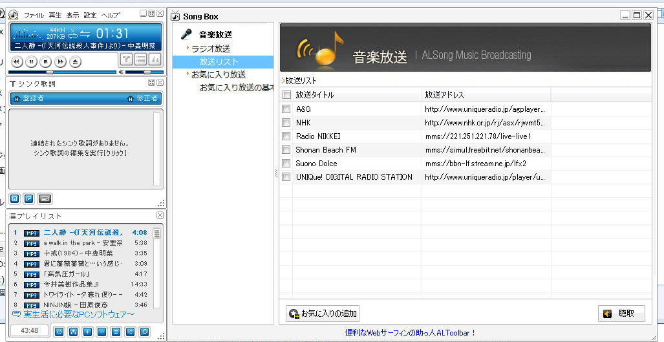Image resolution: width=664 pixels, height=342 pixels.
Task: Click the previous track button
Action: [x=17, y=61]
